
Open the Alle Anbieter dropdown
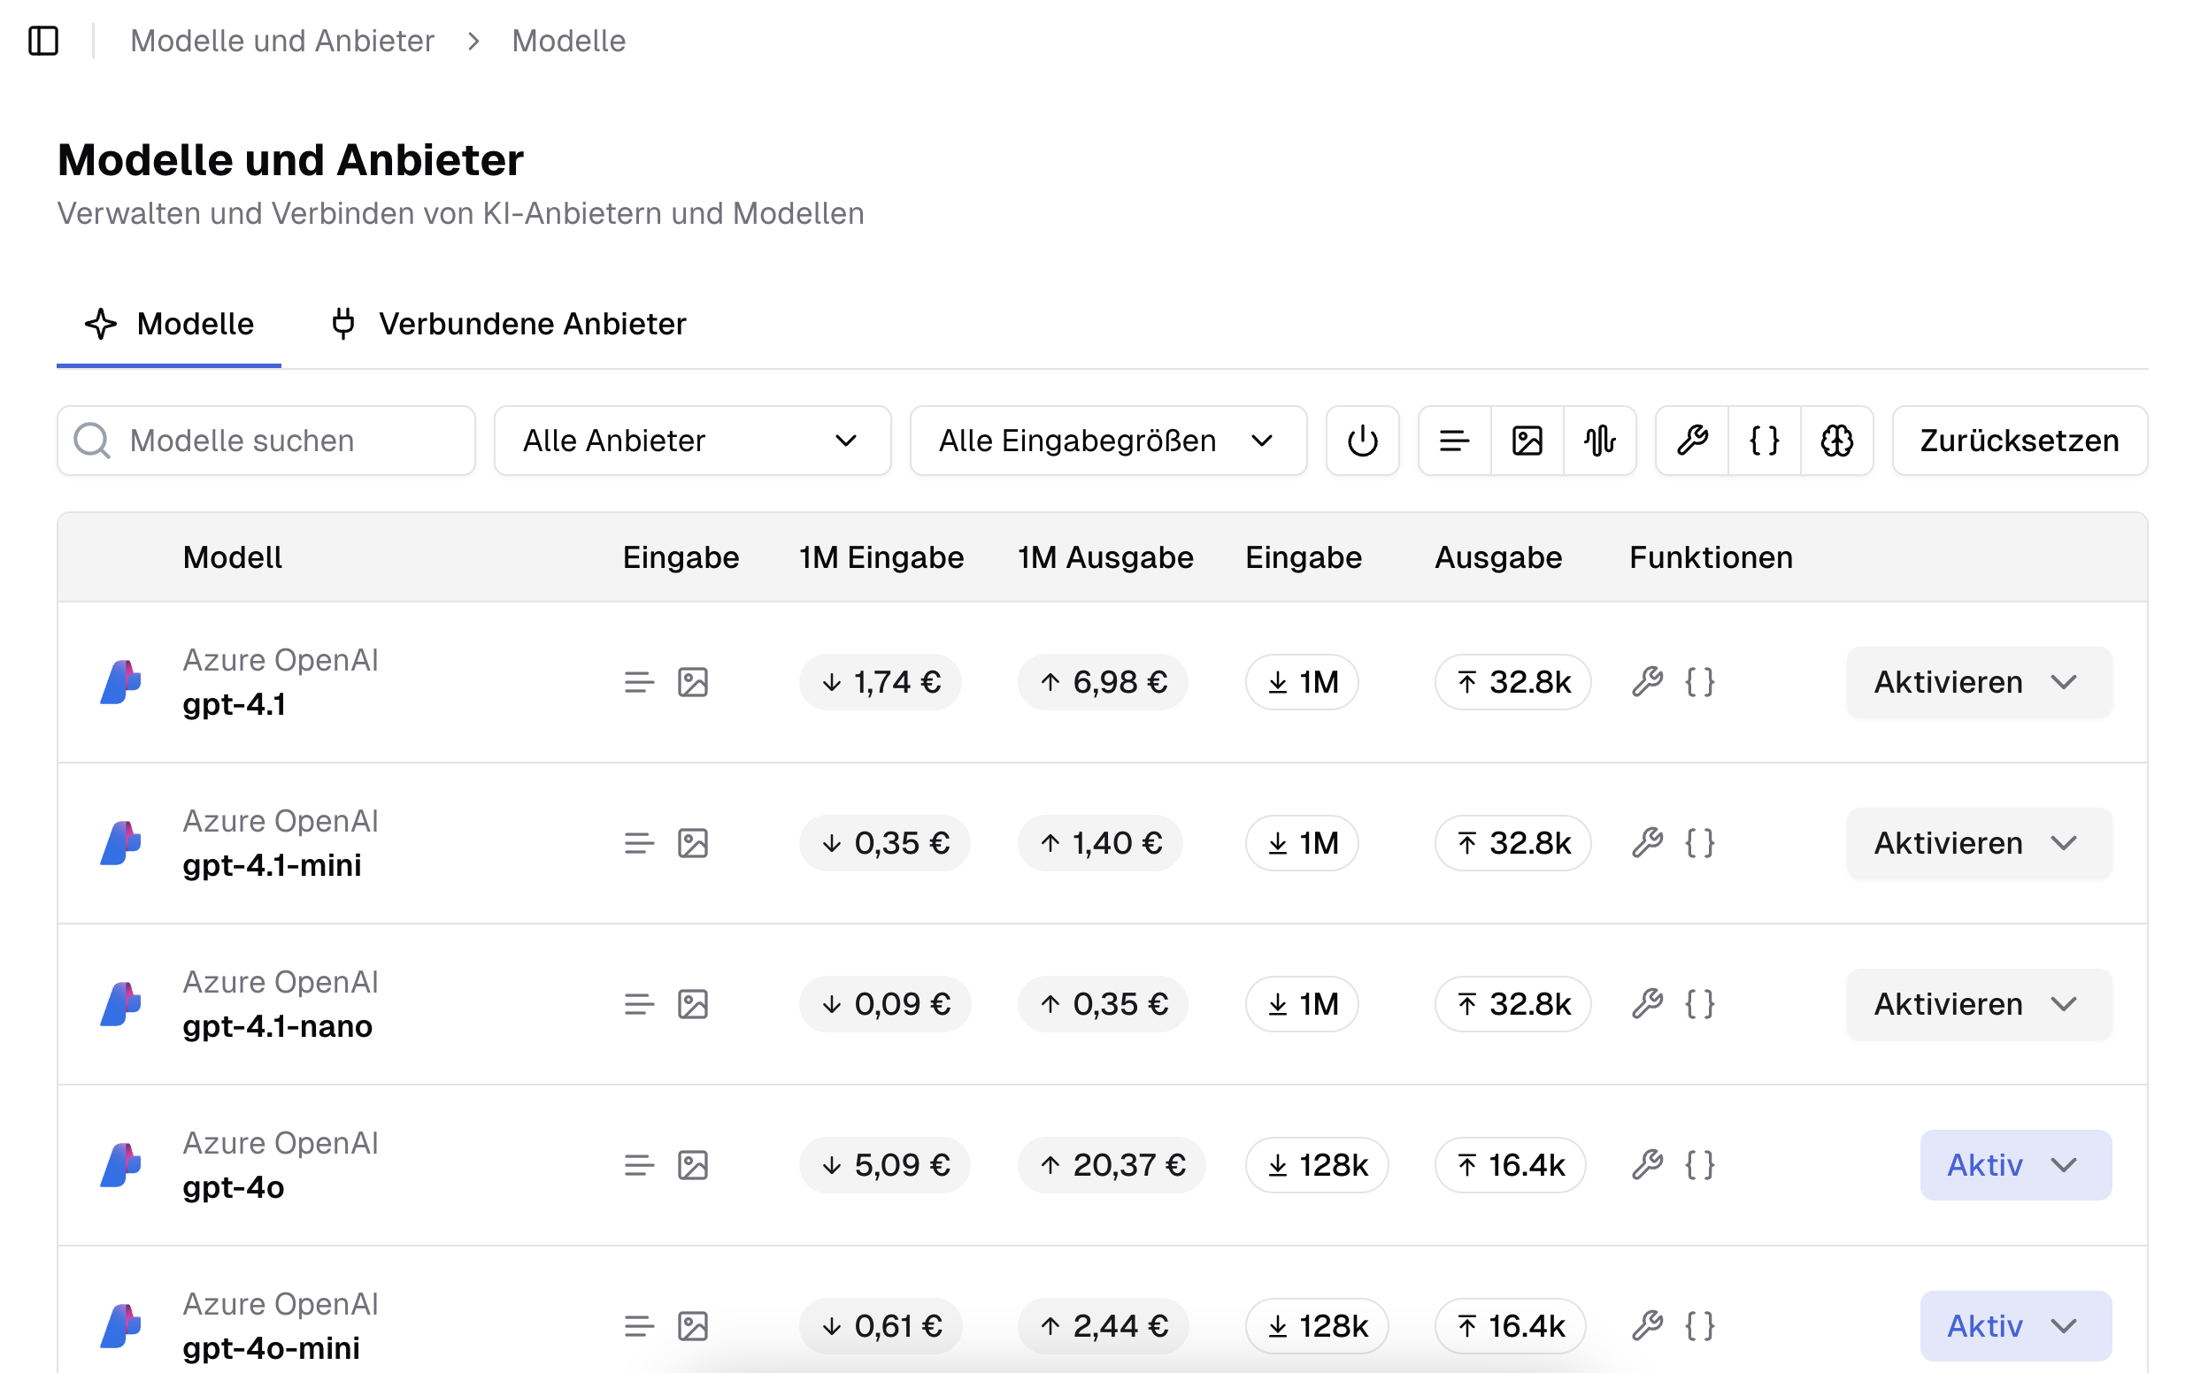[691, 441]
